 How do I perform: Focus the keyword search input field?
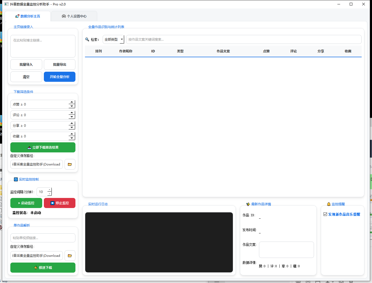pyautogui.click(x=244, y=40)
